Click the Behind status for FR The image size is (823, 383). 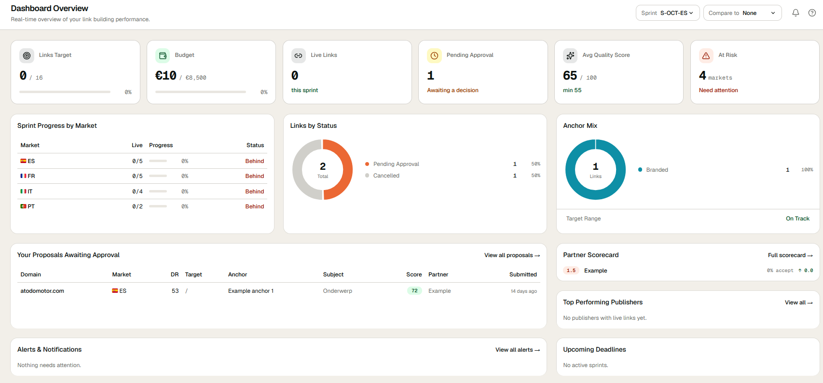pyautogui.click(x=254, y=176)
